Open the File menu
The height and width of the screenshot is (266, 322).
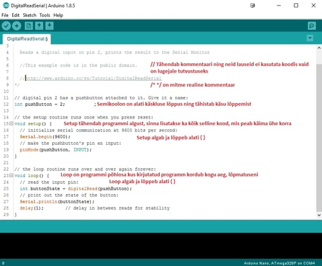click(x=5, y=15)
